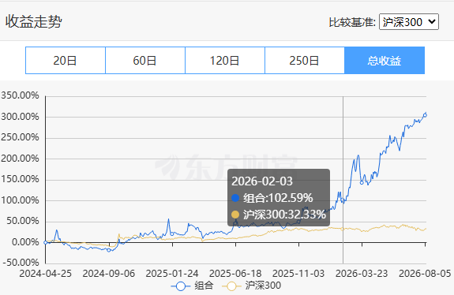The image size is (454, 295).
Task: Click the yellow dot in the tooltip
Action: pyautogui.click(x=235, y=215)
